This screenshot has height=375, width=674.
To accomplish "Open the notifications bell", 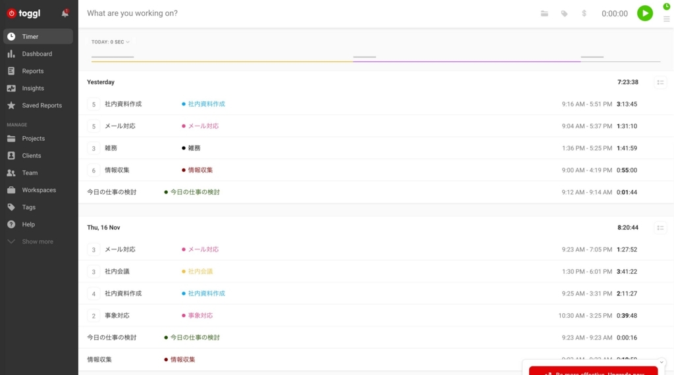I will (x=65, y=13).
